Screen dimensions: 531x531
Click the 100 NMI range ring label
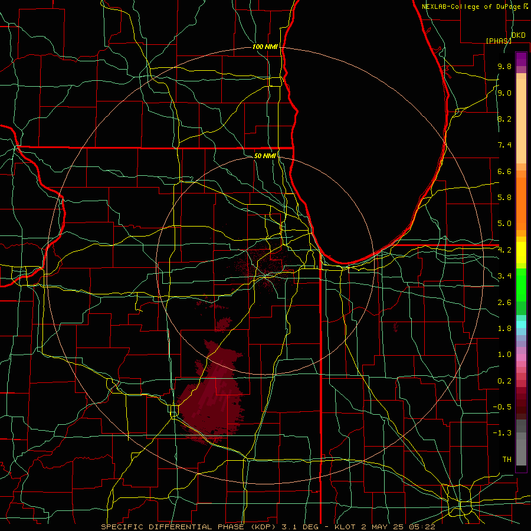[x=265, y=47]
